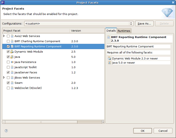The width and height of the screenshot is (176, 138).
Task: Uncheck the Java facet checkbox
Action: point(8,57)
